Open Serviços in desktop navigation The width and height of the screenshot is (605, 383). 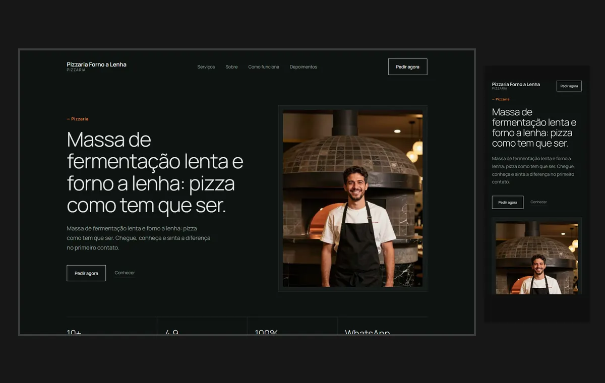(x=206, y=67)
